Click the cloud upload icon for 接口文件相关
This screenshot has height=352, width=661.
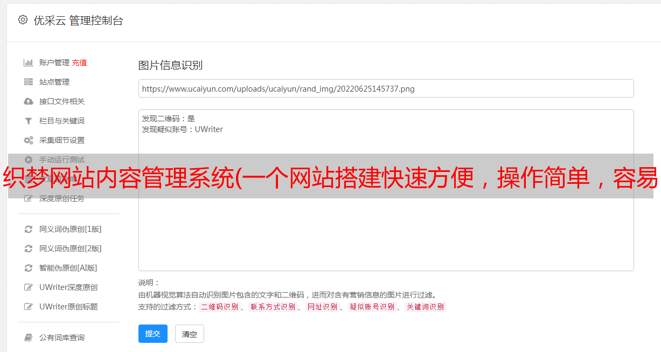point(29,101)
